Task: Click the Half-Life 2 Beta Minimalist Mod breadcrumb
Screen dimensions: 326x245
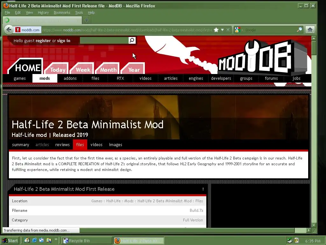Action: point(165,201)
